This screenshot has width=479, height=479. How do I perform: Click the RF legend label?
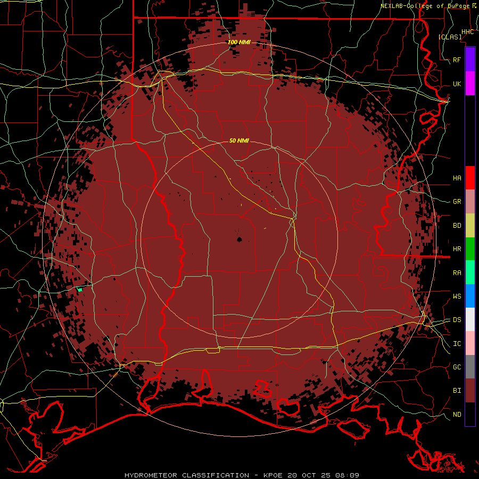pos(457,60)
